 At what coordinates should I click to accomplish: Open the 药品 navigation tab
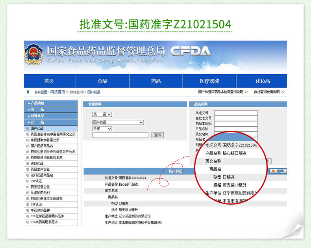point(156,81)
